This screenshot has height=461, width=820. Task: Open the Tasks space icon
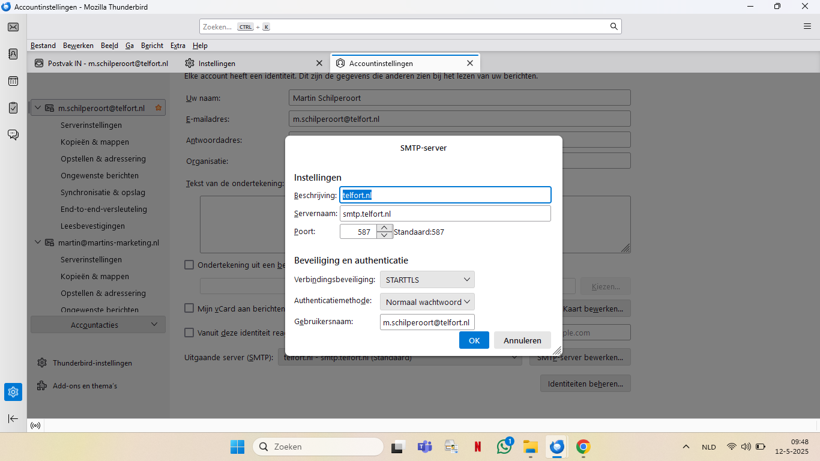[x=13, y=108]
